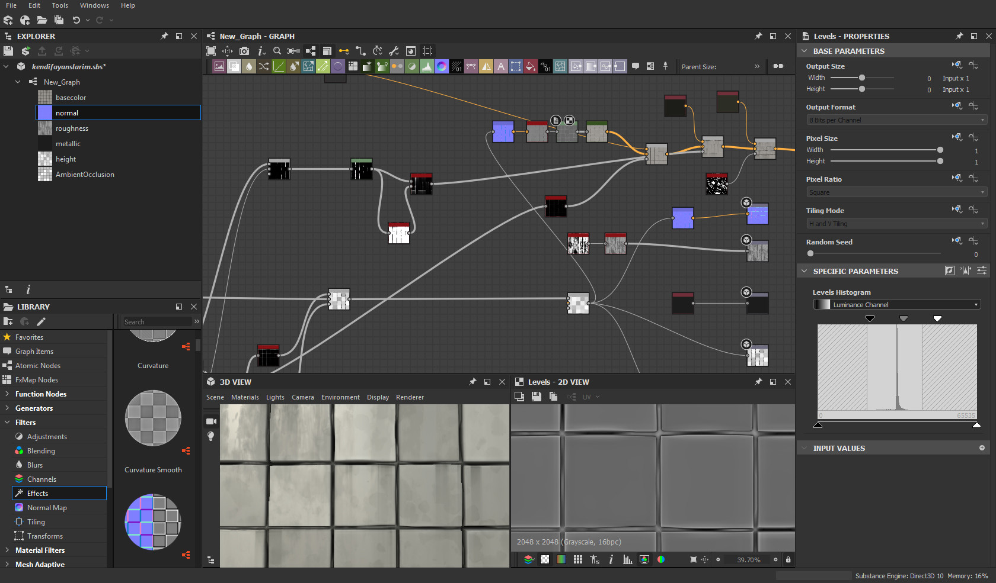The image size is (996, 583).
Task: Lock the zoom level in 2D view
Action: (787, 559)
